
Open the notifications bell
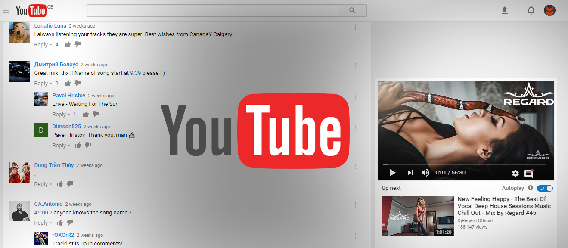coord(531,10)
